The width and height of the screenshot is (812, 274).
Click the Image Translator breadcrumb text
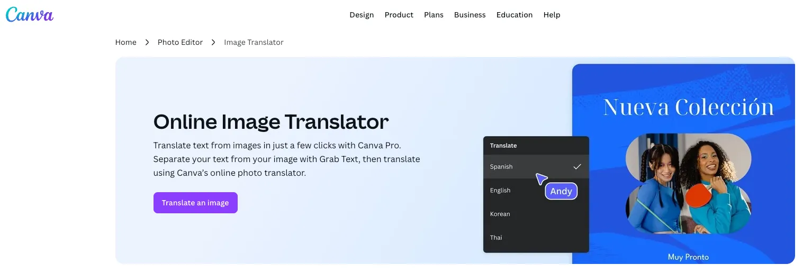pyautogui.click(x=254, y=42)
